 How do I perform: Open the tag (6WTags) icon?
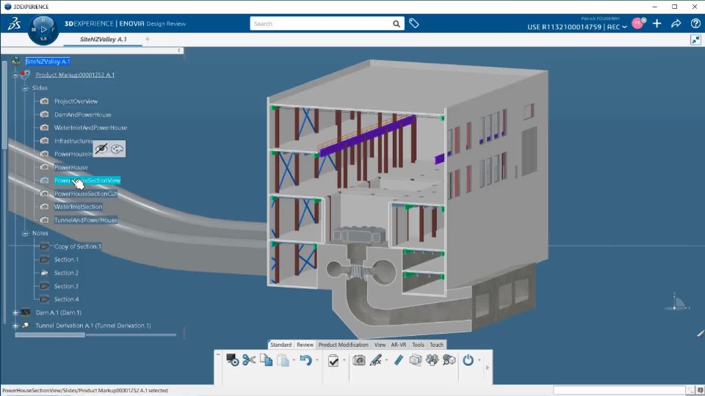tap(414, 23)
